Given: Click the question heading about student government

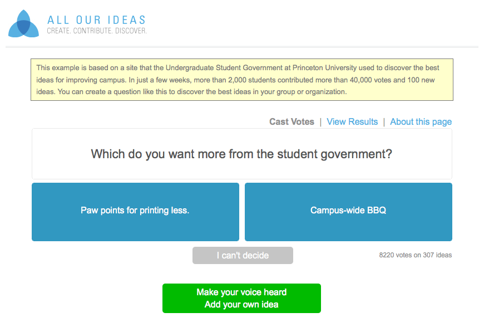Looking at the screenshot, I should click(241, 154).
